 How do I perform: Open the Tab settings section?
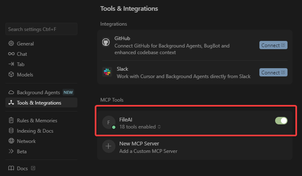(20, 64)
